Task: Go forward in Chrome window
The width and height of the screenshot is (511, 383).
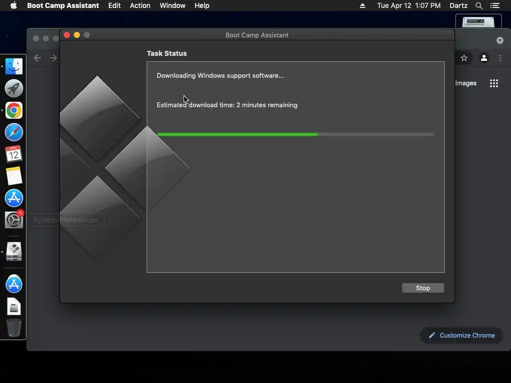Action: point(53,58)
